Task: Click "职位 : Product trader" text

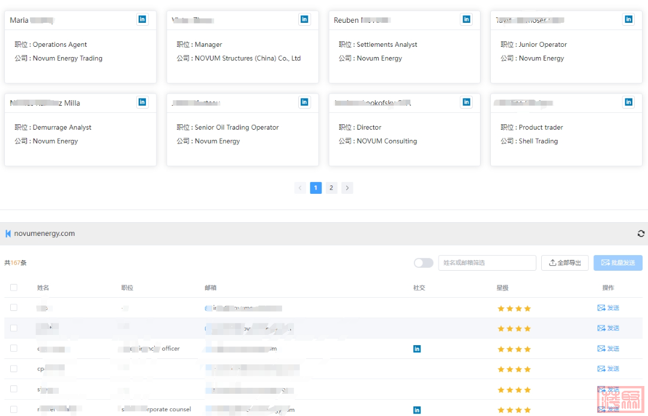Action: (532, 127)
